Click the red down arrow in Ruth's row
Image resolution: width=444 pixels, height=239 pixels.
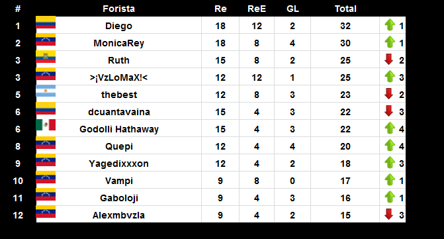(x=389, y=59)
